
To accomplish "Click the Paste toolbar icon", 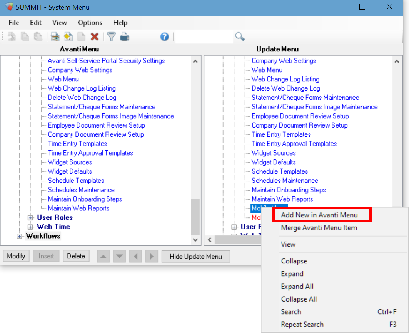I will click(38, 37).
